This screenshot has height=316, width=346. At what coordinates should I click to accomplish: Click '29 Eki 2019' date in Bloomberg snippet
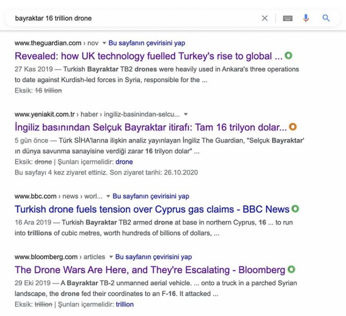(33, 283)
